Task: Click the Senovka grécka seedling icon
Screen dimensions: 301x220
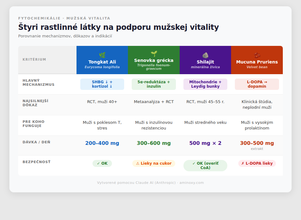Action: (x=154, y=54)
